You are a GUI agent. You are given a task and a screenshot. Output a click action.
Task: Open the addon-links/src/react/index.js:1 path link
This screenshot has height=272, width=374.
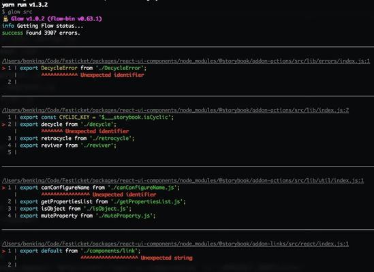tap(175, 244)
